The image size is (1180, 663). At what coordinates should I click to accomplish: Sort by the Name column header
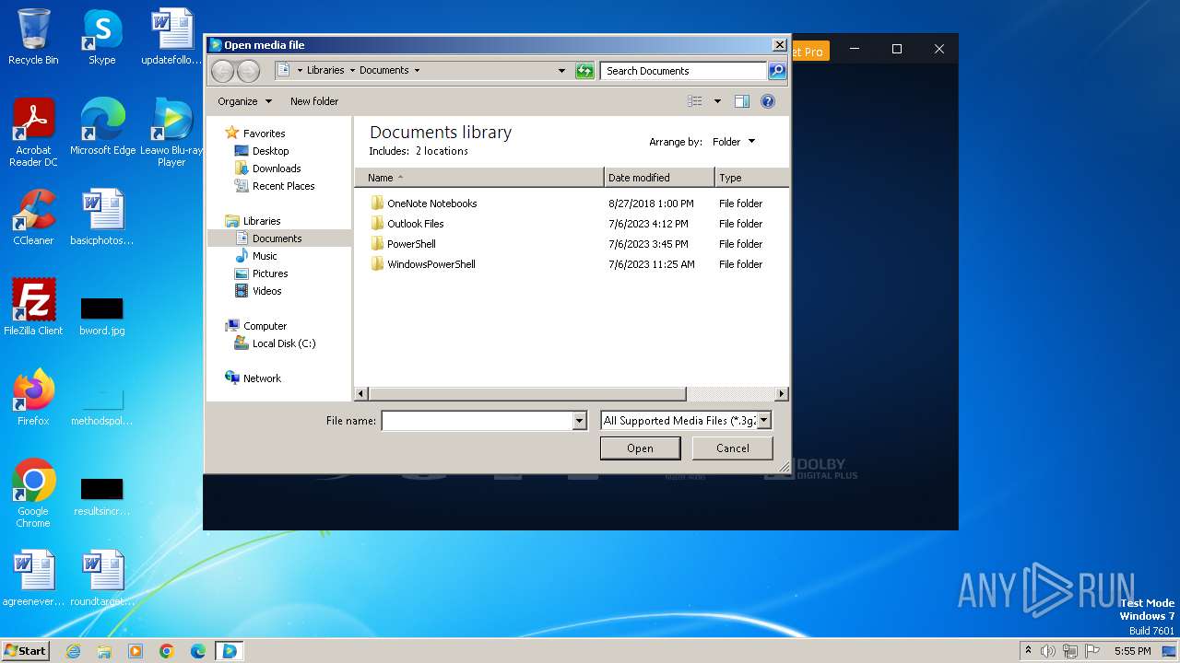point(479,178)
